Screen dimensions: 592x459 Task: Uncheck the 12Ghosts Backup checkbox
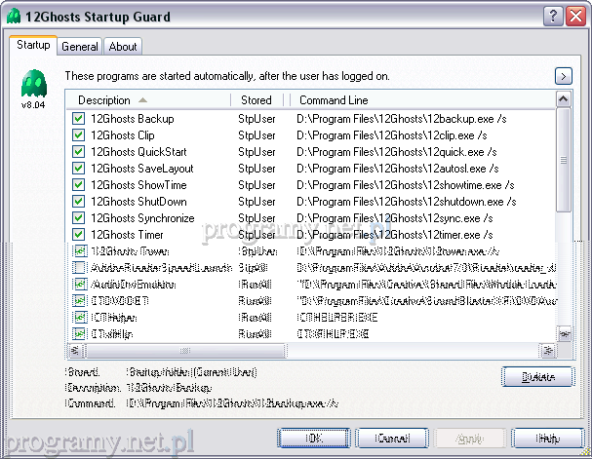point(79,119)
